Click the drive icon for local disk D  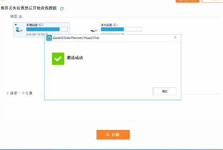point(94,30)
